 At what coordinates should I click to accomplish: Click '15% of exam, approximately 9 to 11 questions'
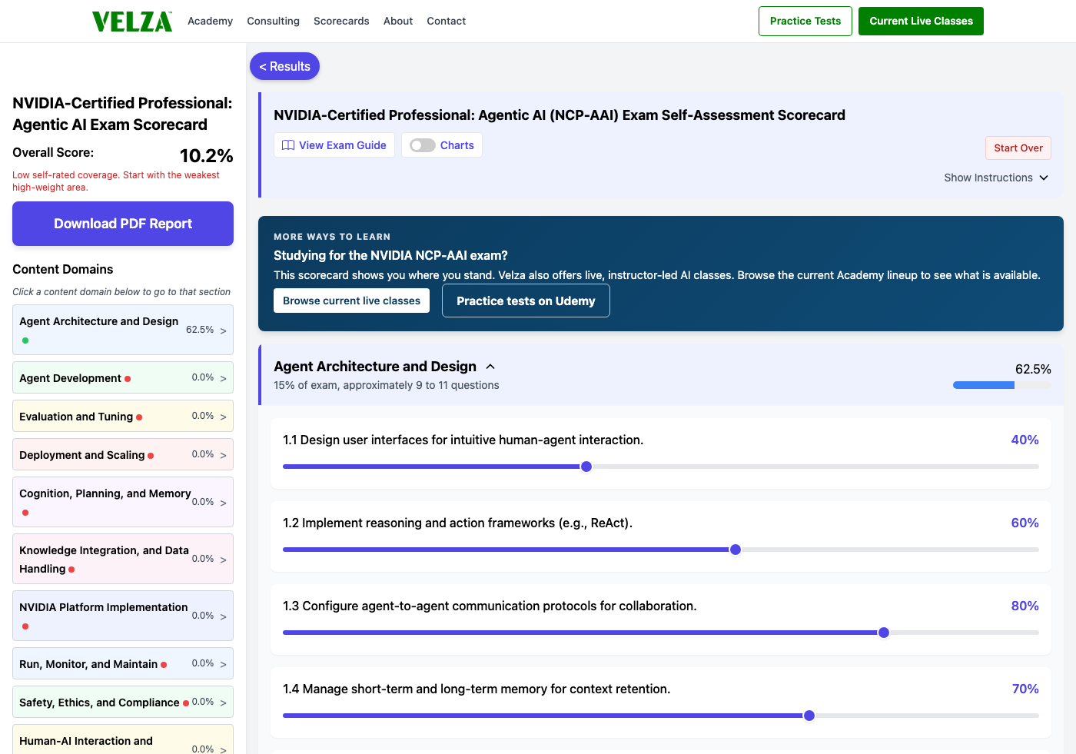point(387,385)
